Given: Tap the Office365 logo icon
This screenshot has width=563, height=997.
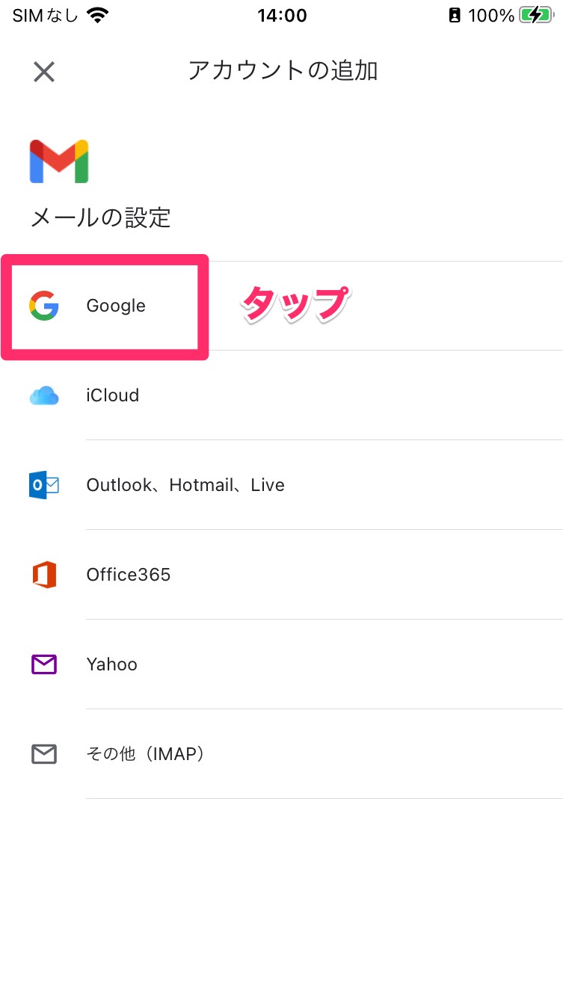Looking at the screenshot, I should click(44, 575).
